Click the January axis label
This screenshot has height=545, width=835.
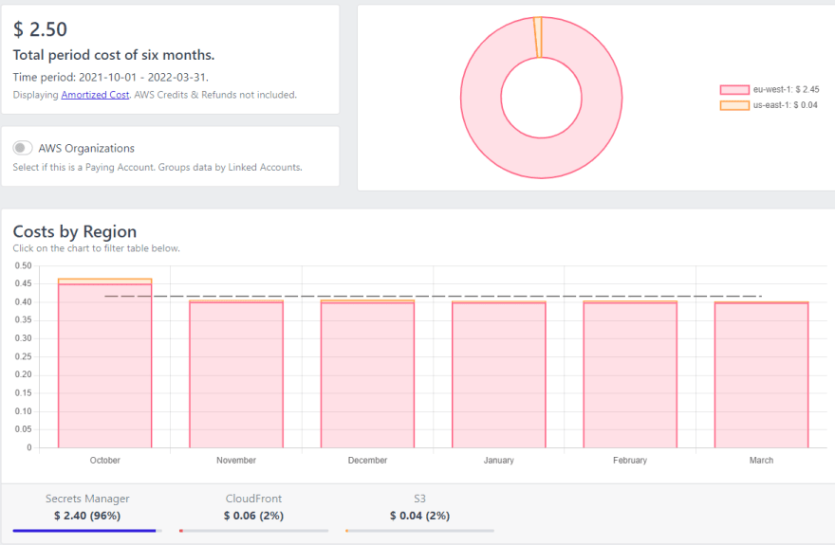click(499, 461)
